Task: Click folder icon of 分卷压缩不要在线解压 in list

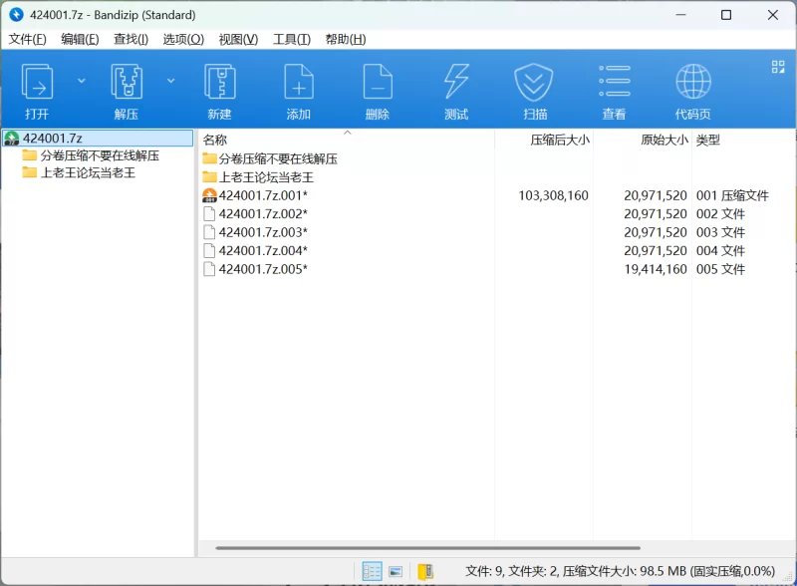Action: click(x=209, y=158)
